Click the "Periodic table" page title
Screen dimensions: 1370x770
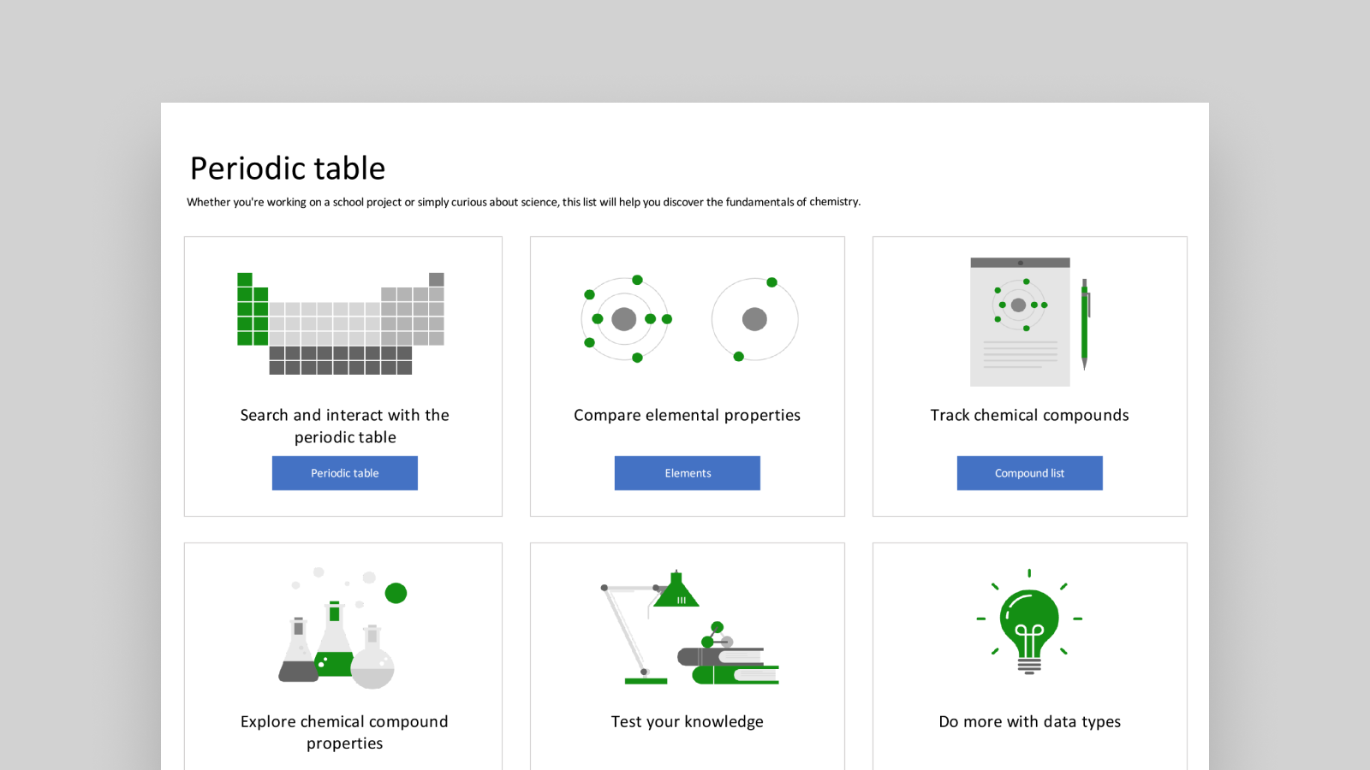288,169
